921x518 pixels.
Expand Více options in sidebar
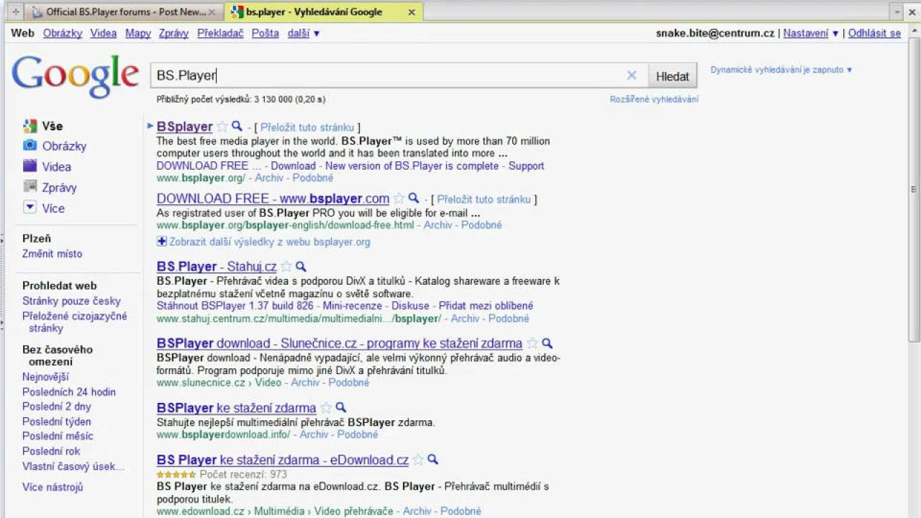(x=53, y=209)
